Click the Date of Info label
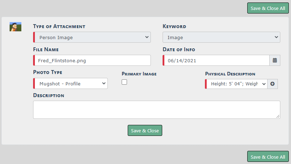The image size is (291, 164). click(179, 49)
